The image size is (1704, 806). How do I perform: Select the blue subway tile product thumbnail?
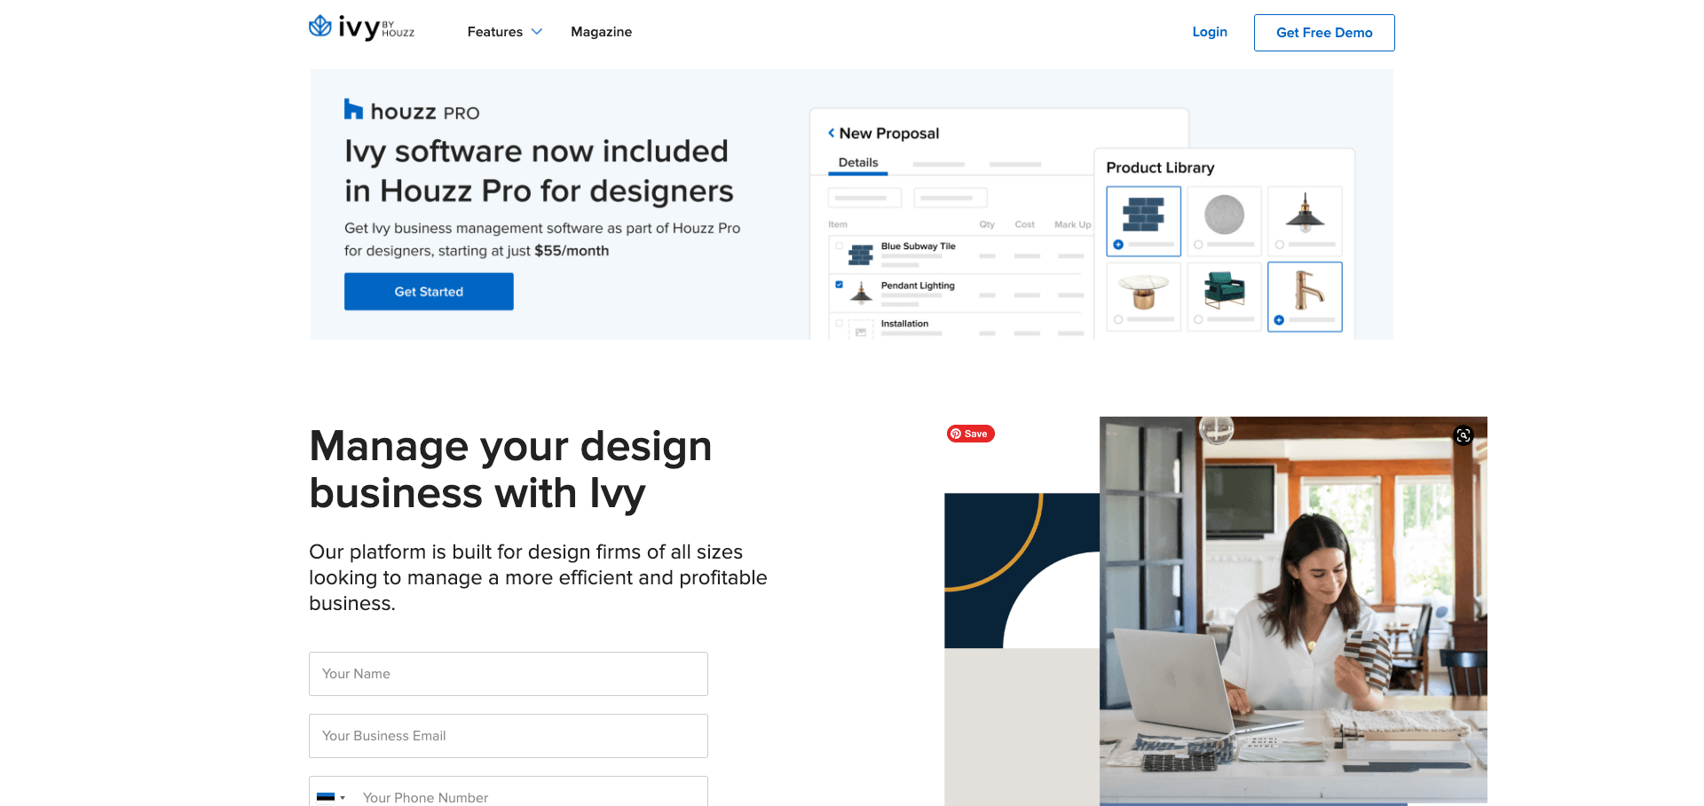coord(1143,221)
